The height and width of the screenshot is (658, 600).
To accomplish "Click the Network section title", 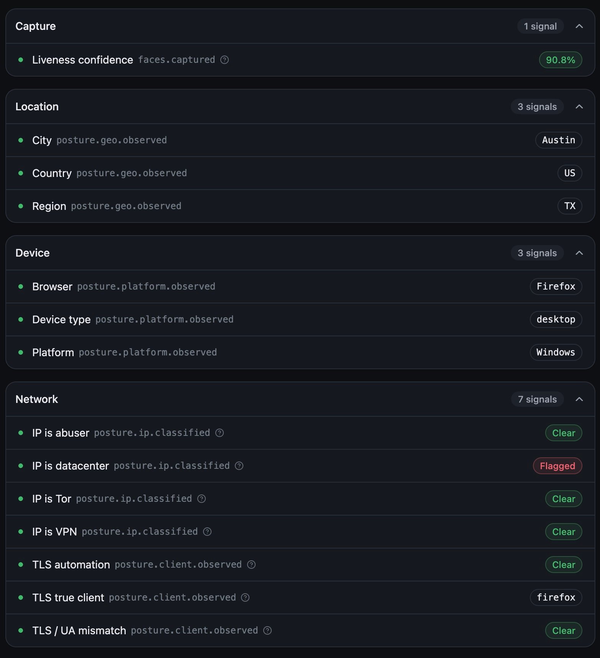I will (x=37, y=399).
